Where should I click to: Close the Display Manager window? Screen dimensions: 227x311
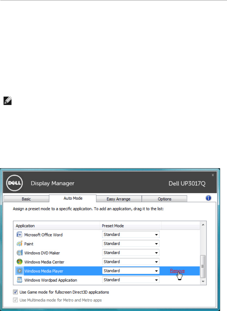click(x=213, y=175)
